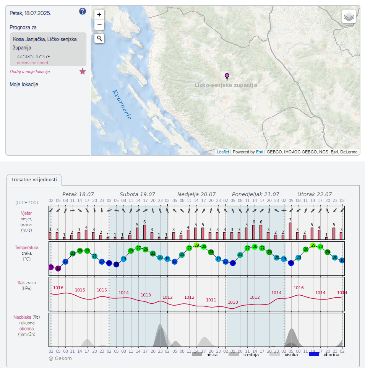The width and height of the screenshot is (365, 368).
Task: Open the map layers control
Action: [349, 17]
